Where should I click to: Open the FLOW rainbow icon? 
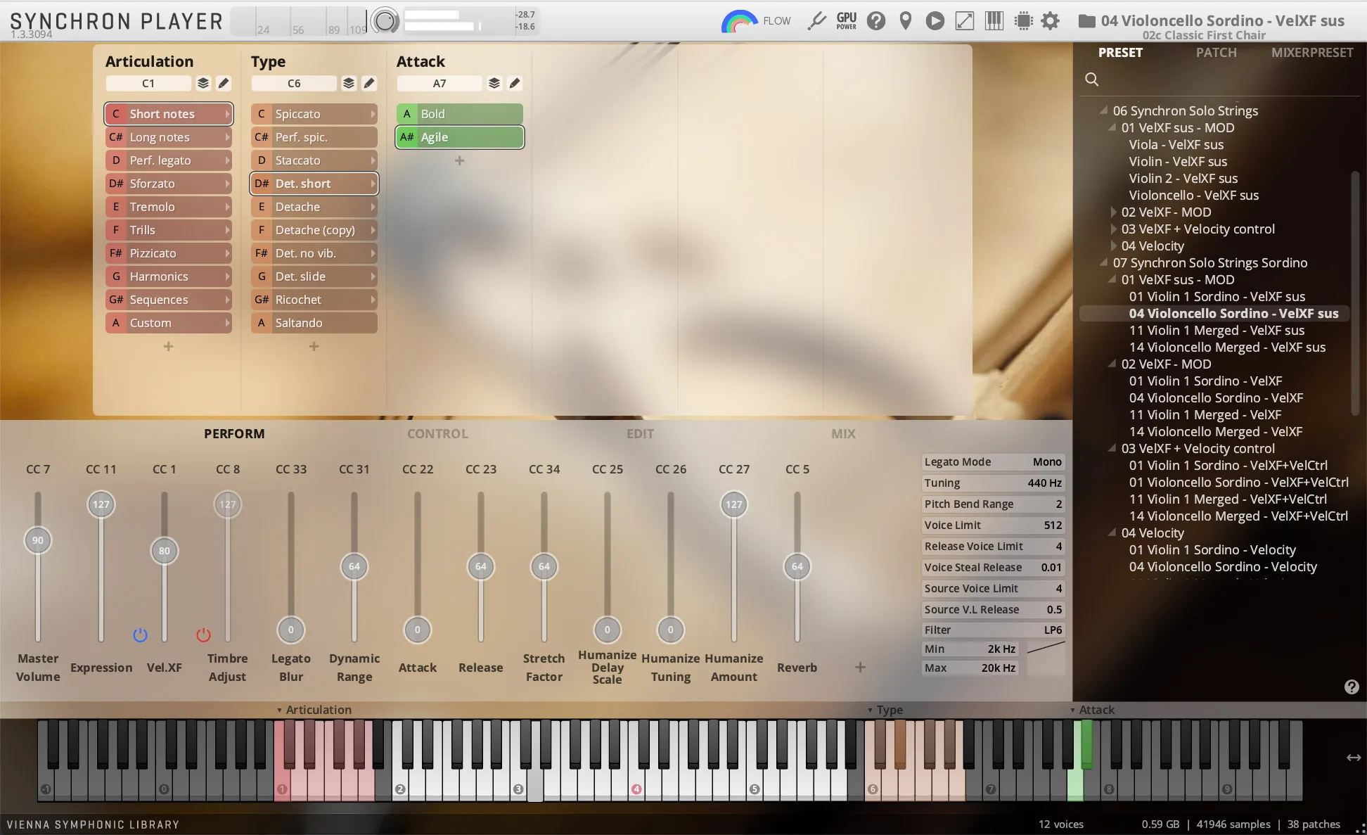[738, 21]
